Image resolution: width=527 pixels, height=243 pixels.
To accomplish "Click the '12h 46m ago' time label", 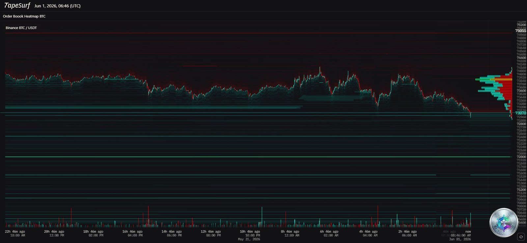I will pos(211,231).
